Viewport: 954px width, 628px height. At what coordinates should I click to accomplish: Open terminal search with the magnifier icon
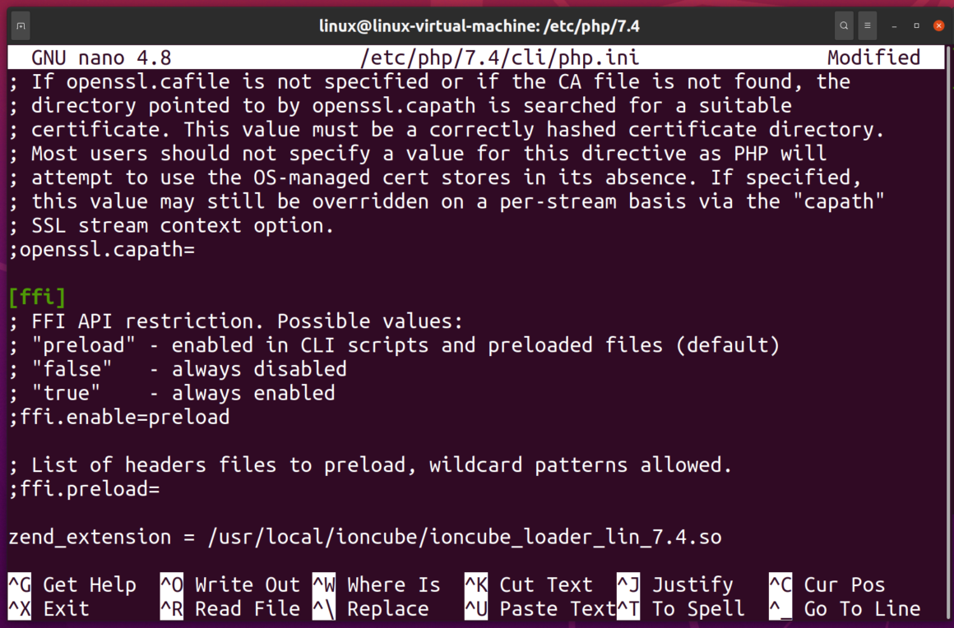tap(843, 25)
